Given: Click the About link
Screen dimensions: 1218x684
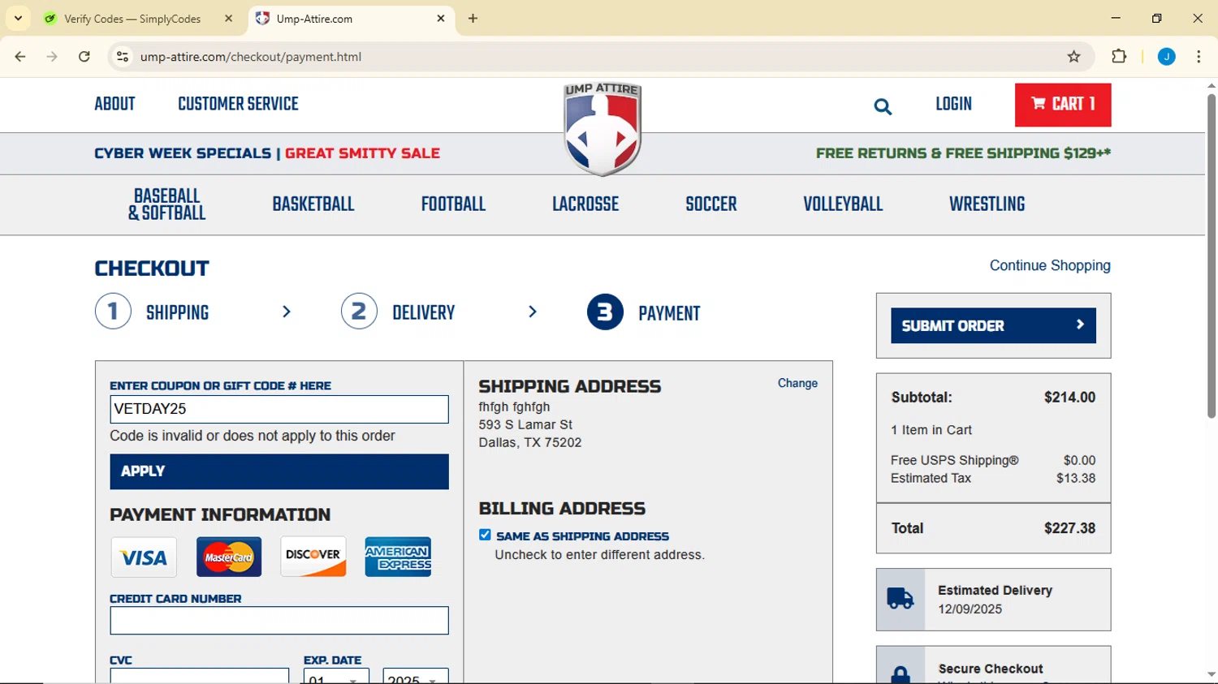Looking at the screenshot, I should (114, 105).
